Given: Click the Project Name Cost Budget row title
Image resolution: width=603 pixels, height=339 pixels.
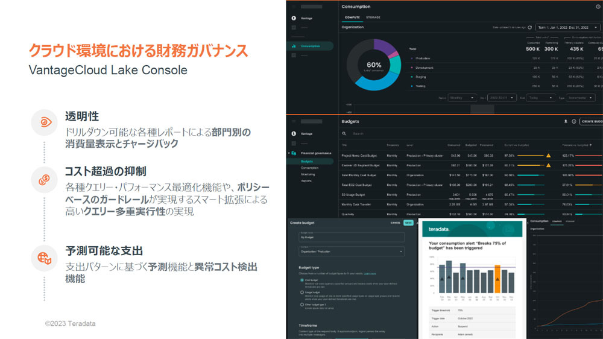Looking at the screenshot, I should (x=359, y=156).
